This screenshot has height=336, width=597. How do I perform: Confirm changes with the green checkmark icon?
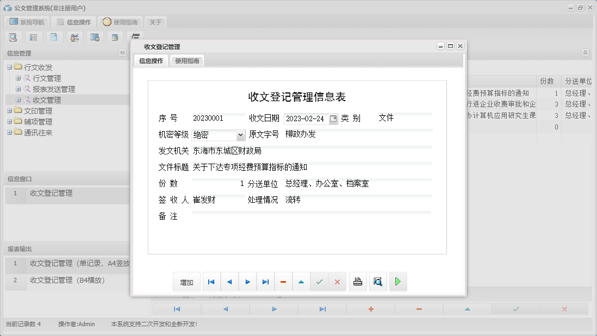tap(319, 282)
